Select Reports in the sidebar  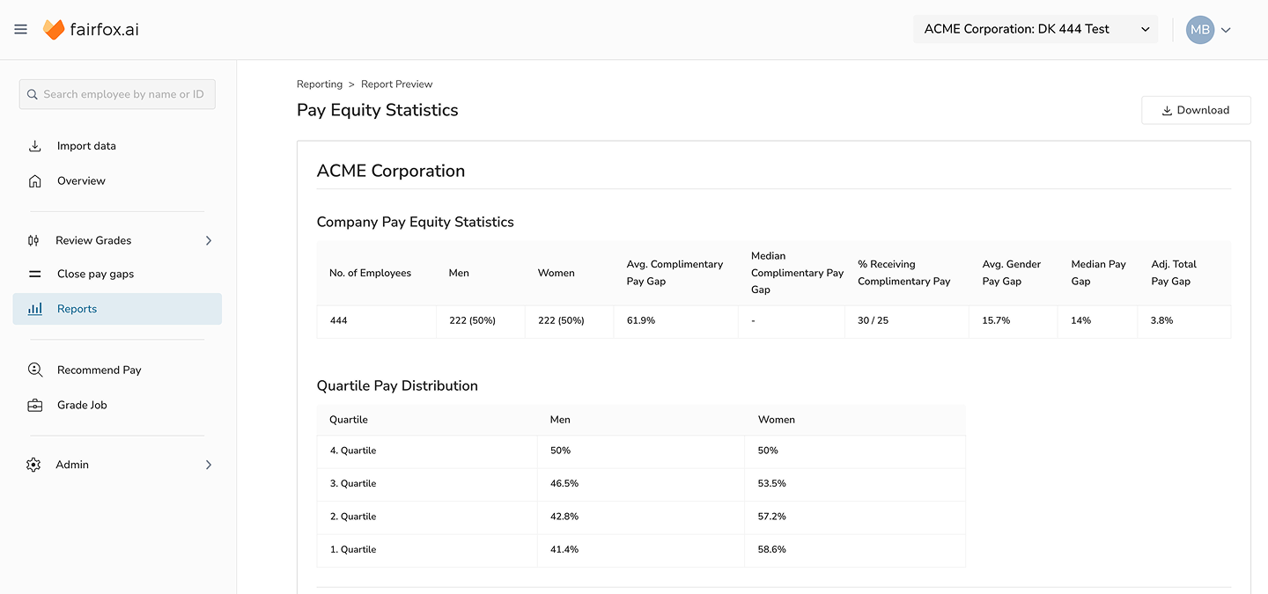tap(117, 309)
